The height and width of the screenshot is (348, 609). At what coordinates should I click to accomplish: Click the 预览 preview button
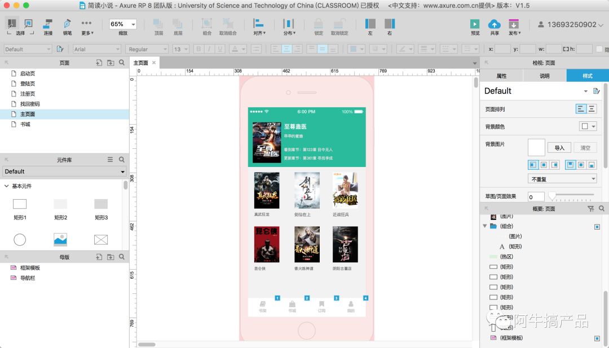point(475,27)
